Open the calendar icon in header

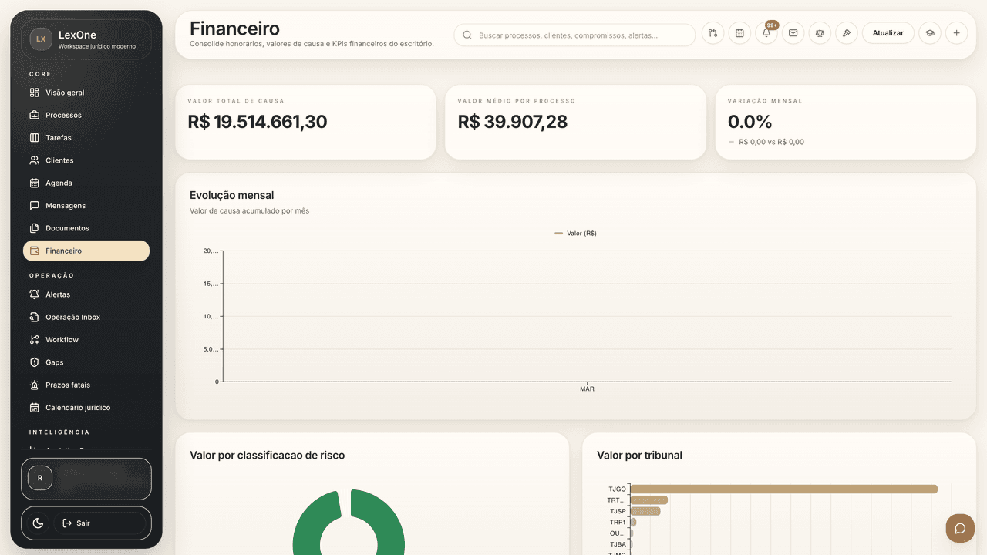pyautogui.click(x=739, y=33)
